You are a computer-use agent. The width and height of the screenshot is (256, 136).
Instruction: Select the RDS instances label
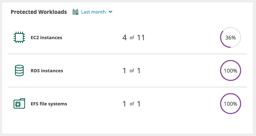click(x=47, y=71)
